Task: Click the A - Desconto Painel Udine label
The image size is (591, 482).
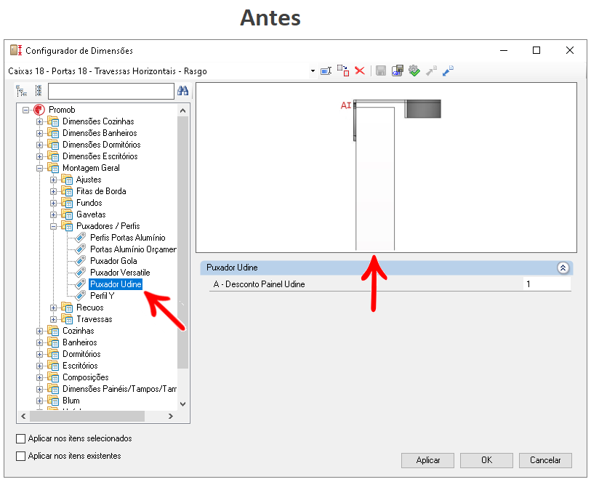Action: (x=259, y=284)
